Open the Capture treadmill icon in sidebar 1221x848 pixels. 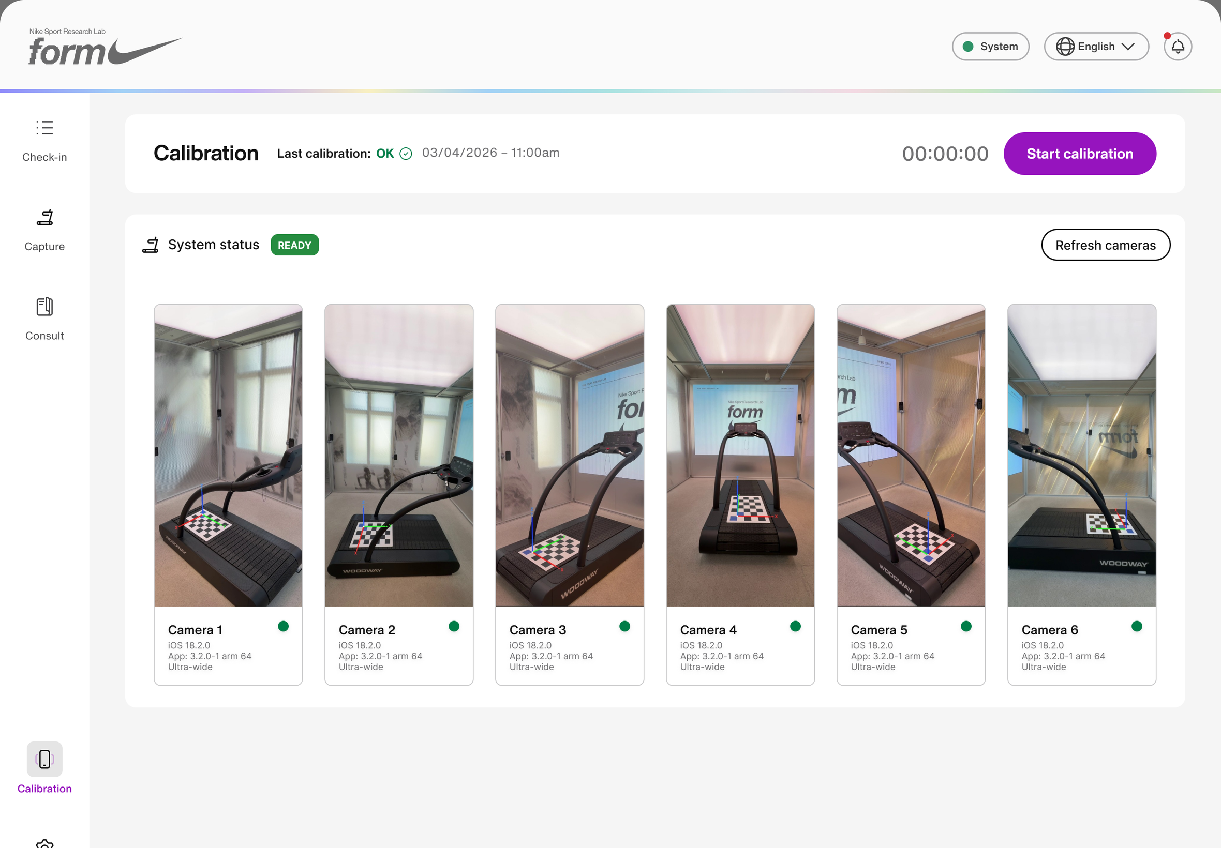click(44, 217)
